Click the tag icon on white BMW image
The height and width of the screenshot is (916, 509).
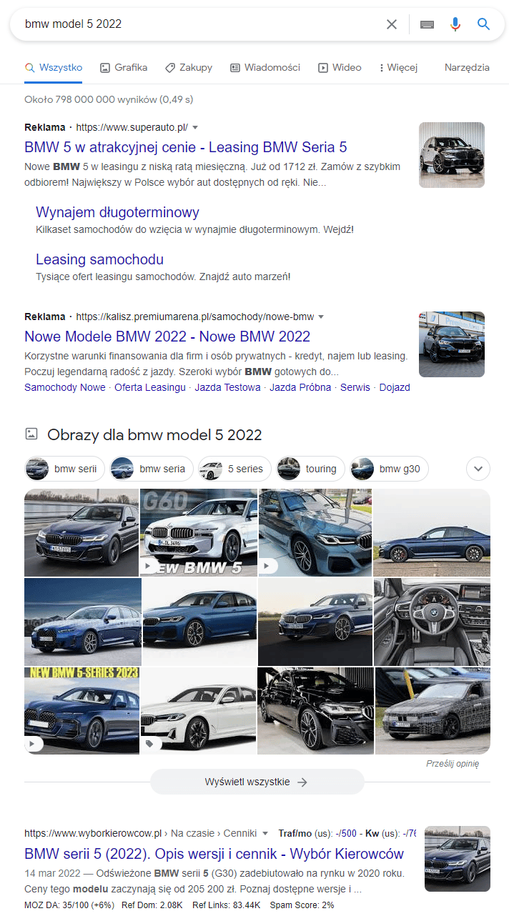pyautogui.click(x=150, y=744)
